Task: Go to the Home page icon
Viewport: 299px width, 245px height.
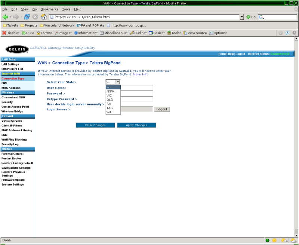Action: (x=44, y=17)
